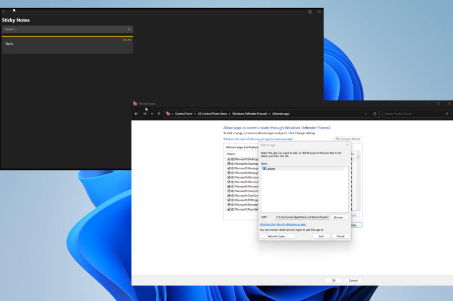Uncheck the first Microsoft.Desktop app checkbox
This screenshot has width=453, height=301.
(228, 159)
